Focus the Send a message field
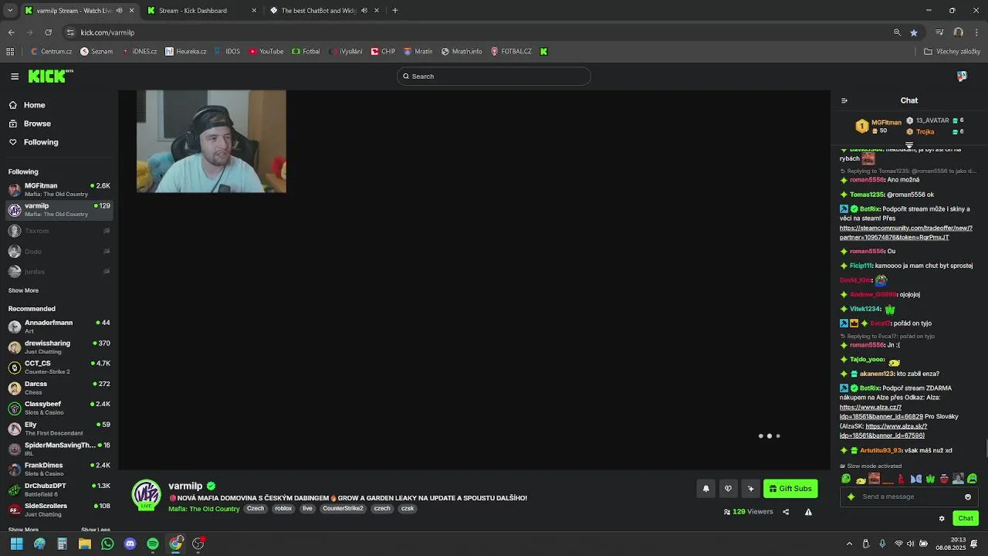Screen dimensions: 988x556 909,497
